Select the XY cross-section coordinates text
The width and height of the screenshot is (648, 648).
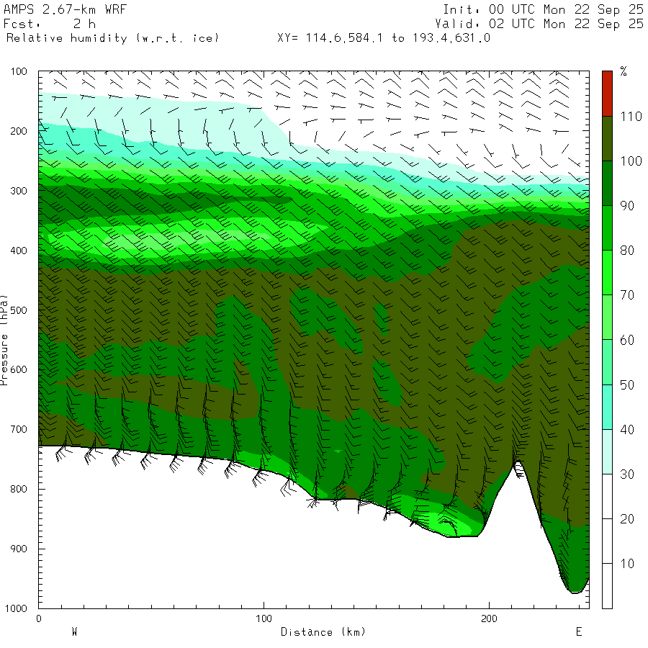click(384, 38)
